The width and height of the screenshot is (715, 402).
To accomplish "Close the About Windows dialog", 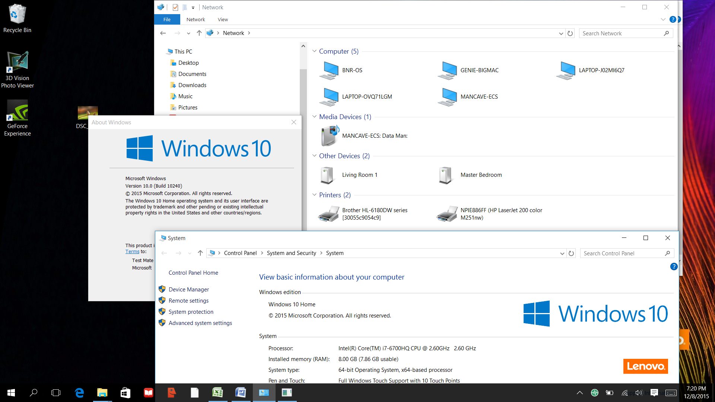I will 294,122.
